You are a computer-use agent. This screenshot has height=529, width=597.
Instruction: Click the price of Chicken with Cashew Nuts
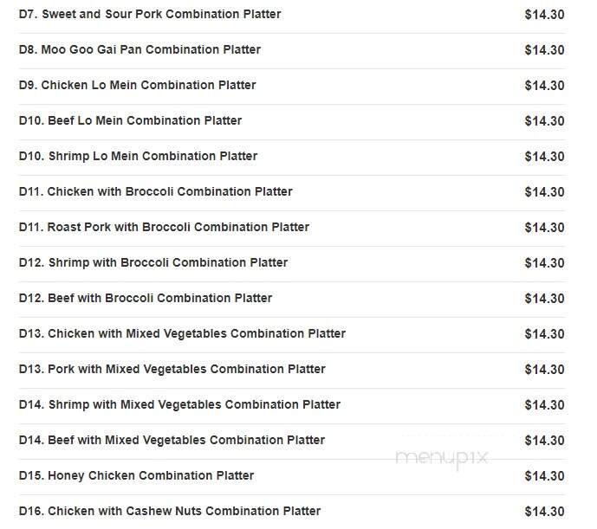[544, 512]
